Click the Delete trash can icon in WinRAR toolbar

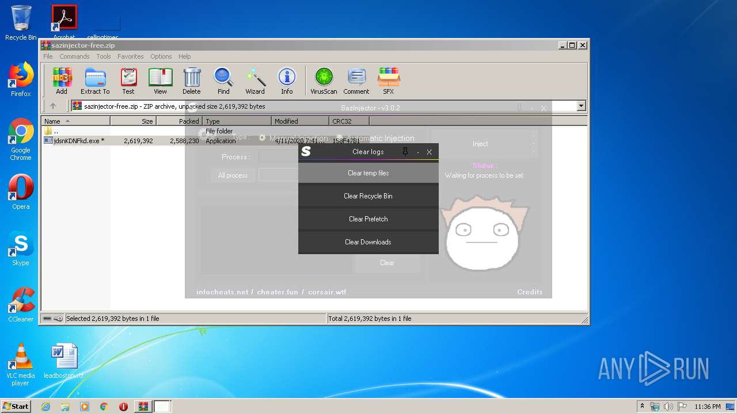point(192,81)
